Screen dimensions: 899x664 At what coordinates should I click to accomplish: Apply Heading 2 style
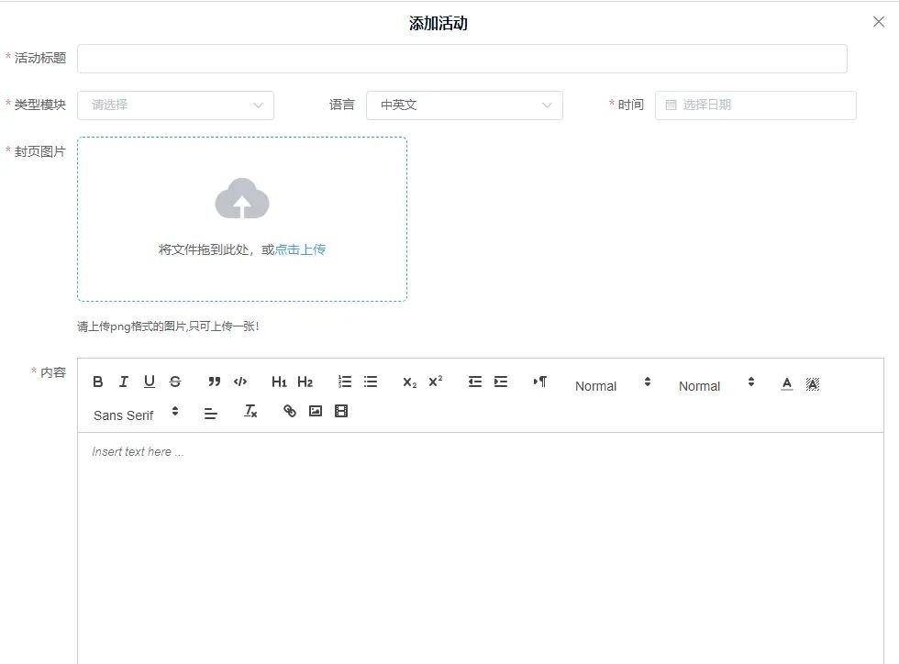tap(305, 382)
